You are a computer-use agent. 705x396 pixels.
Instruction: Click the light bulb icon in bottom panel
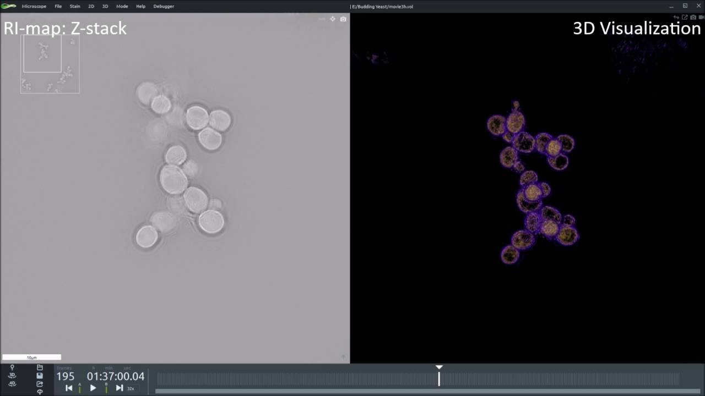pyautogui.click(x=12, y=367)
